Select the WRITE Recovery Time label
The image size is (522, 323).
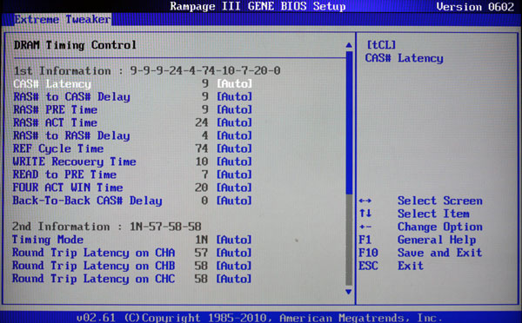click(x=75, y=161)
